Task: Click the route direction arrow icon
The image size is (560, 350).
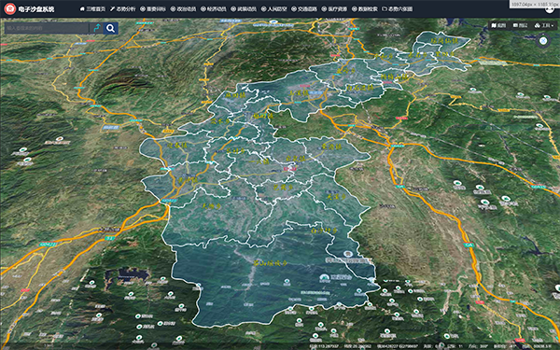Action: click(96, 28)
